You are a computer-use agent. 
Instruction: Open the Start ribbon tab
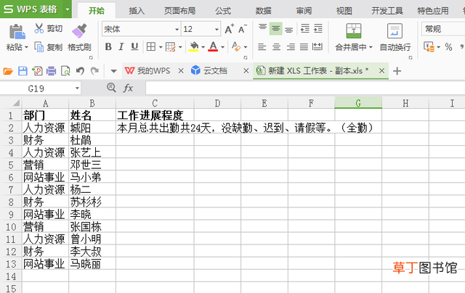coord(97,11)
